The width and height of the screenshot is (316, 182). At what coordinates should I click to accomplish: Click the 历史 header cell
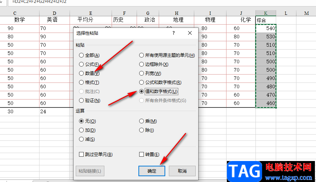pyautogui.click(x=124, y=20)
